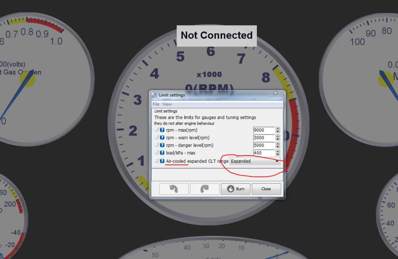The width and height of the screenshot is (398, 259).
Task: Decrease load/kPa - max with down arrow
Action: [x=278, y=154]
